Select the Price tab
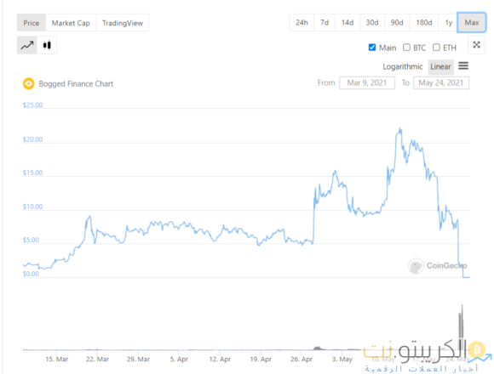Image resolution: width=494 pixels, height=374 pixels. click(x=32, y=23)
